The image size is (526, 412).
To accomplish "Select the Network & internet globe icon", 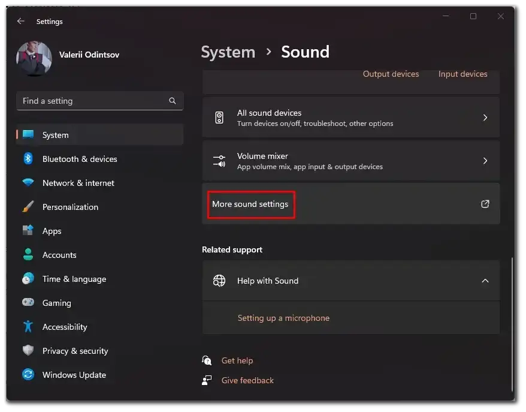I will tap(28, 183).
